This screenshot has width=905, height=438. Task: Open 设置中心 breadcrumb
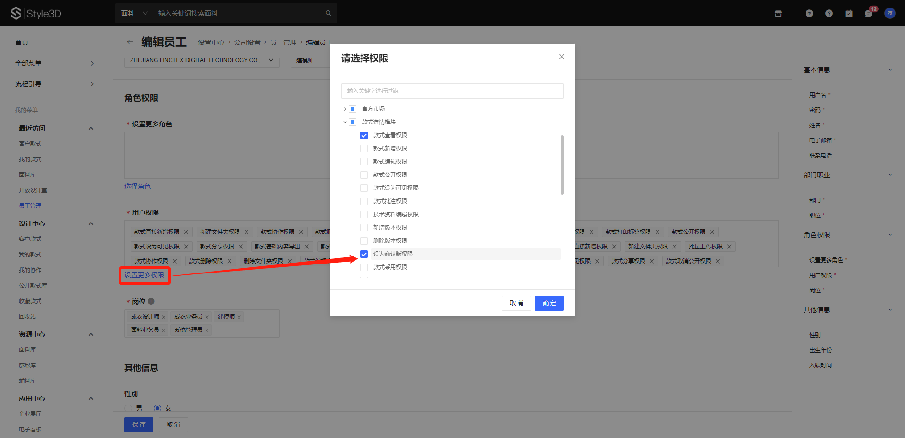[x=211, y=42]
